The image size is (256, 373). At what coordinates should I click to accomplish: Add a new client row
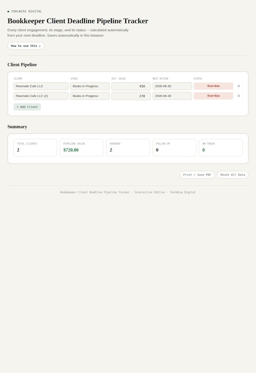(27, 107)
